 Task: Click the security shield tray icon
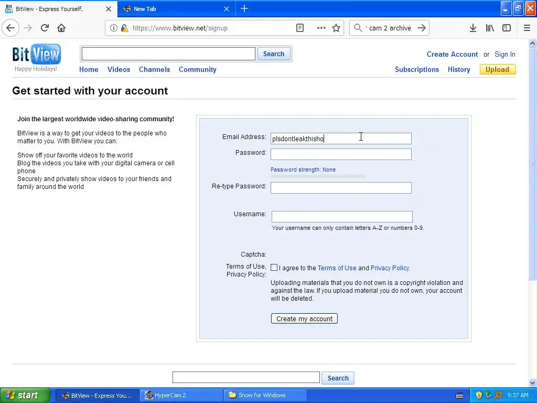point(479,395)
